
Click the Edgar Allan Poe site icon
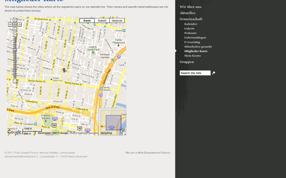pos(51,79)
